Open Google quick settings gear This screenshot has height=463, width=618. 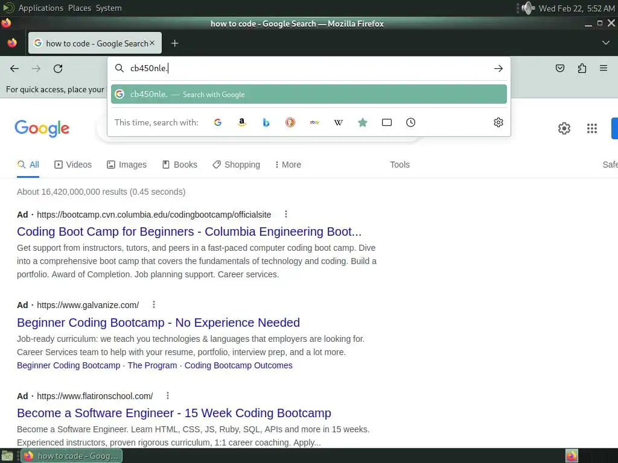pyautogui.click(x=564, y=128)
